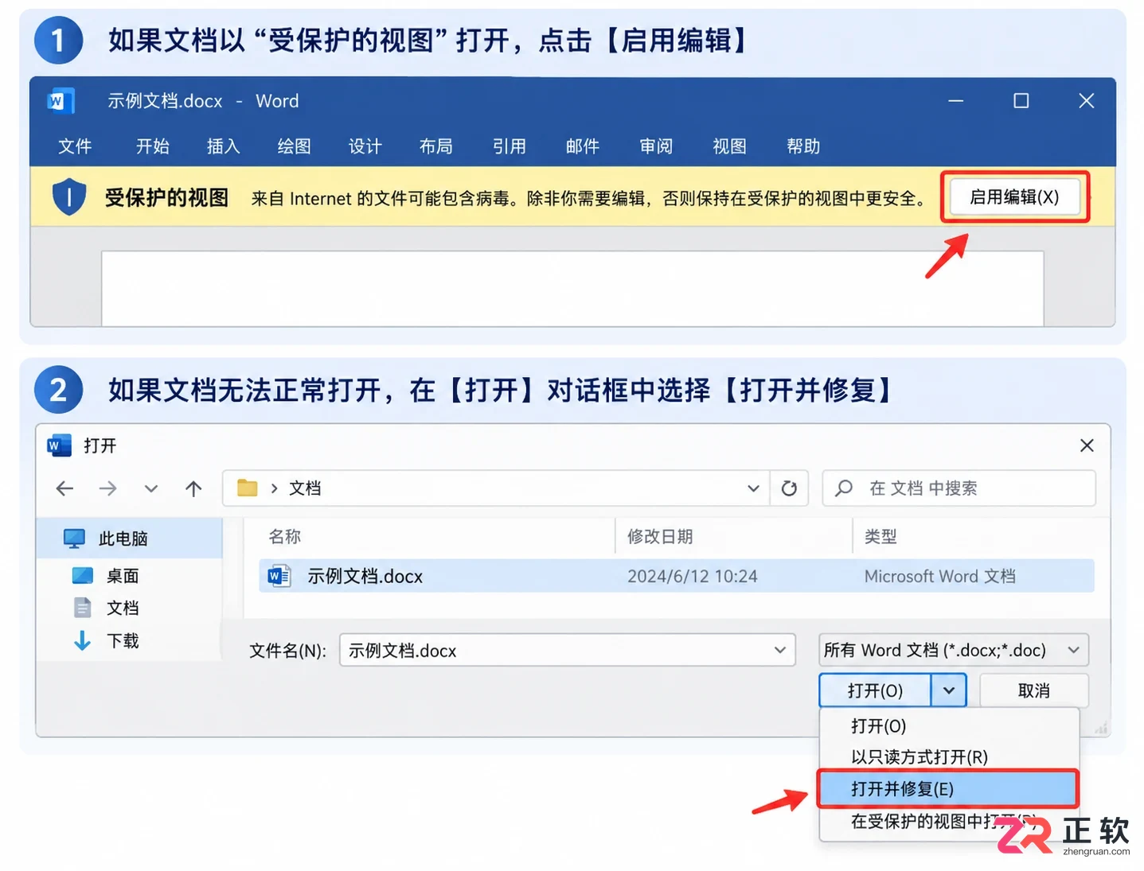Viewport: 1144px width, 871px height.
Task: Sort by the 名称 column header
Action: 285,537
